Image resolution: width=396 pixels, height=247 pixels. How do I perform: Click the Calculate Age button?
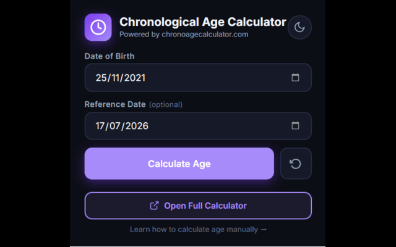(179, 164)
